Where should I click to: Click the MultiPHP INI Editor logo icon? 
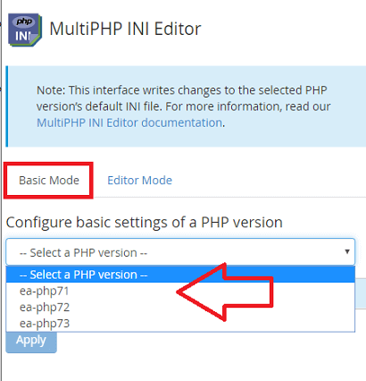coord(25,30)
